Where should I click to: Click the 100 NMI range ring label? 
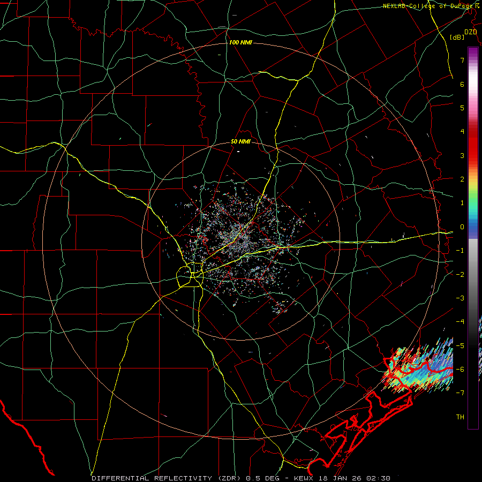point(240,42)
